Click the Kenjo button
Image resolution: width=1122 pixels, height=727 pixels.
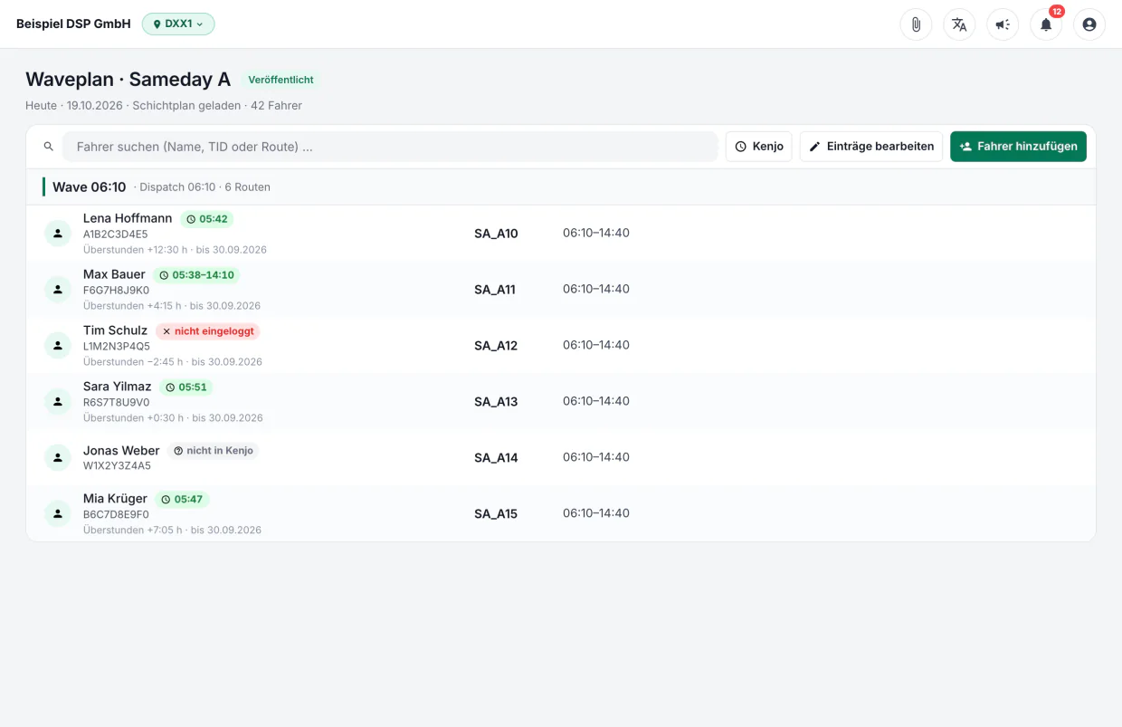[x=758, y=147]
